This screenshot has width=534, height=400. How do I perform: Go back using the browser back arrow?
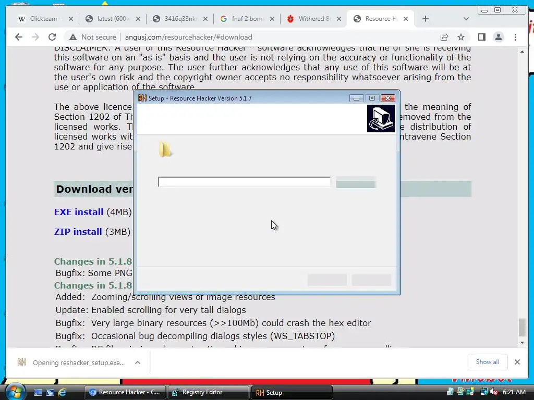tap(19, 37)
